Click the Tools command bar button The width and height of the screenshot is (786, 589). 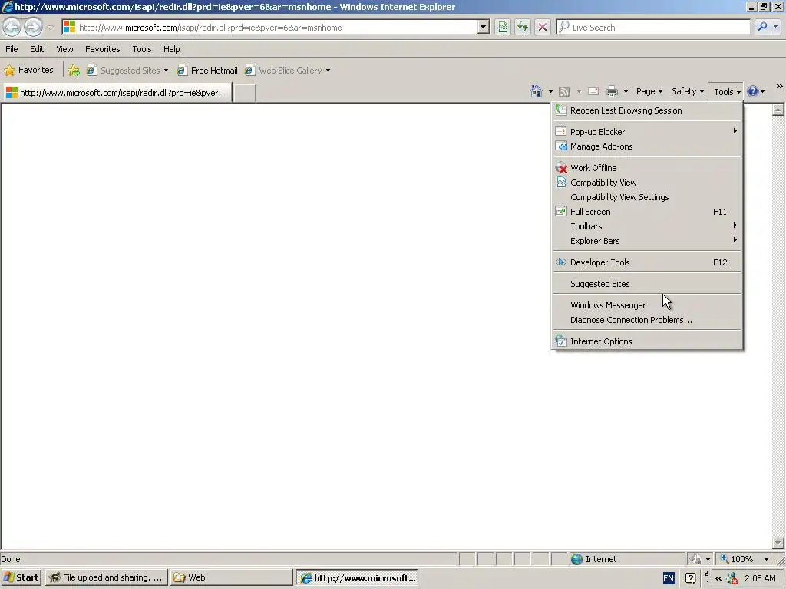point(726,92)
